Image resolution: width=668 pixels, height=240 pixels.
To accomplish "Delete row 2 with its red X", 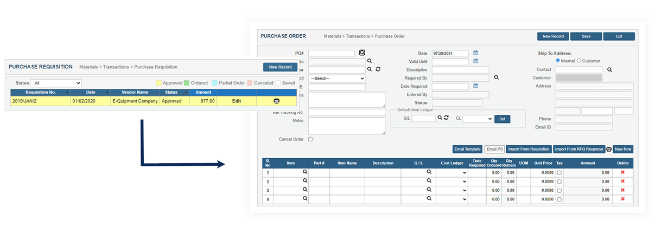I will (x=622, y=181).
